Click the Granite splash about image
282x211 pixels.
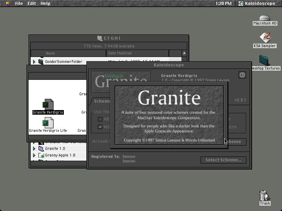tap(169, 115)
